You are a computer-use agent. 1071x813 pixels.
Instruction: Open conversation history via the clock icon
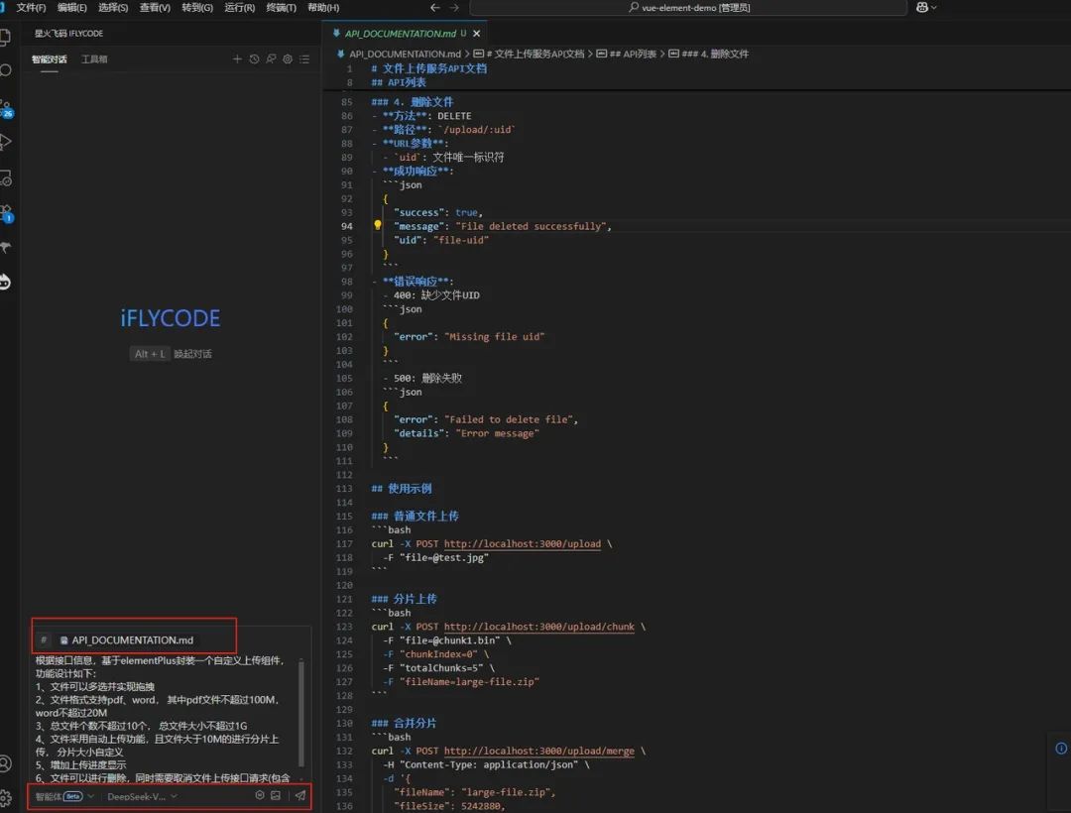[255, 58]
